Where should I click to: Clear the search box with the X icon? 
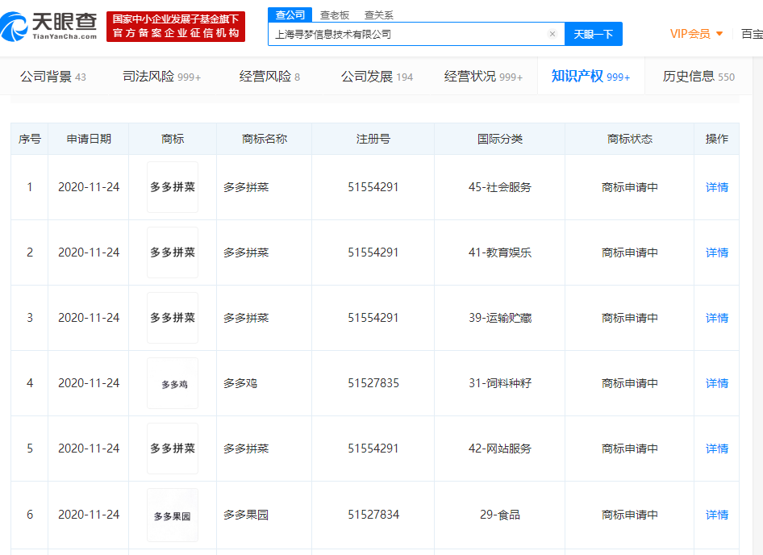click(x=552, y=34)
